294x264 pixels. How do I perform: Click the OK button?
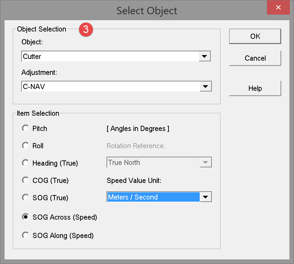point(255,36)
